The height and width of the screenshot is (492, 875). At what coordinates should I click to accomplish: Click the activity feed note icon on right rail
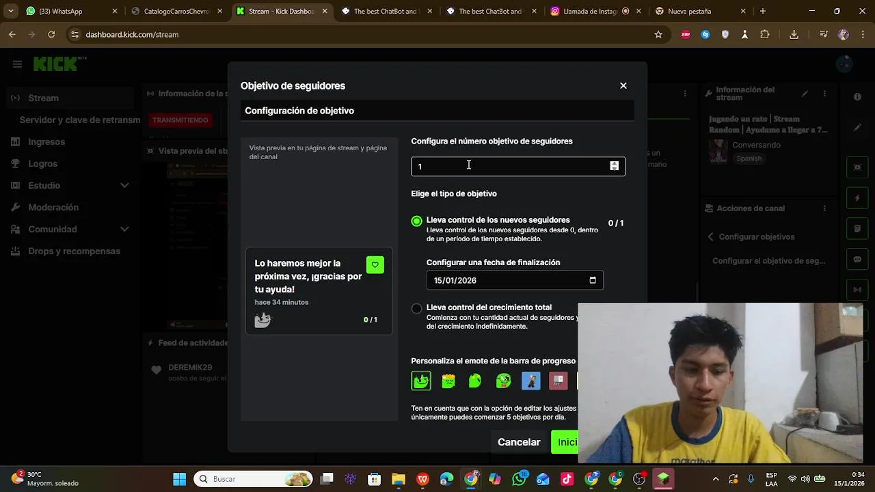pyautogui.click(x=857, y=229)
